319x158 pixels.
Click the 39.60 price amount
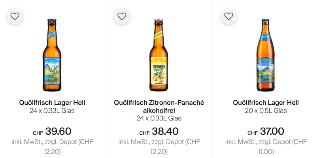58,131
